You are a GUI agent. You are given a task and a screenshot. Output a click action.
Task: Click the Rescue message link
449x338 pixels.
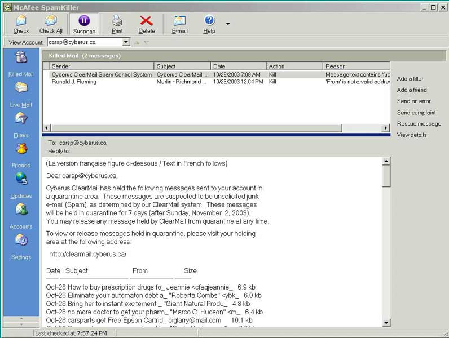point(419,124)
